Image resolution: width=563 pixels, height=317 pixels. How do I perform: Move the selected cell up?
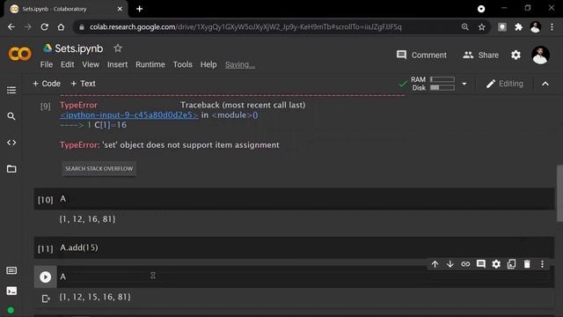click(435, 264)
